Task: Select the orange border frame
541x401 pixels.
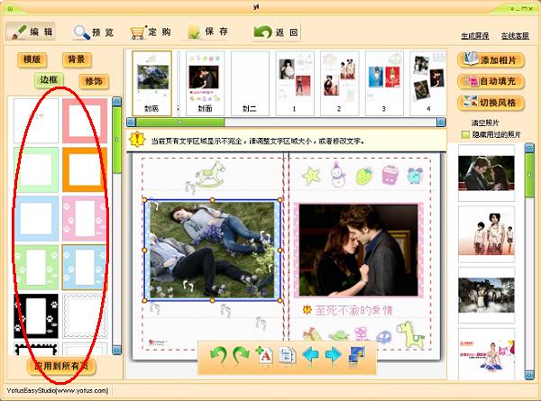Action: click(x=85, y=169)
